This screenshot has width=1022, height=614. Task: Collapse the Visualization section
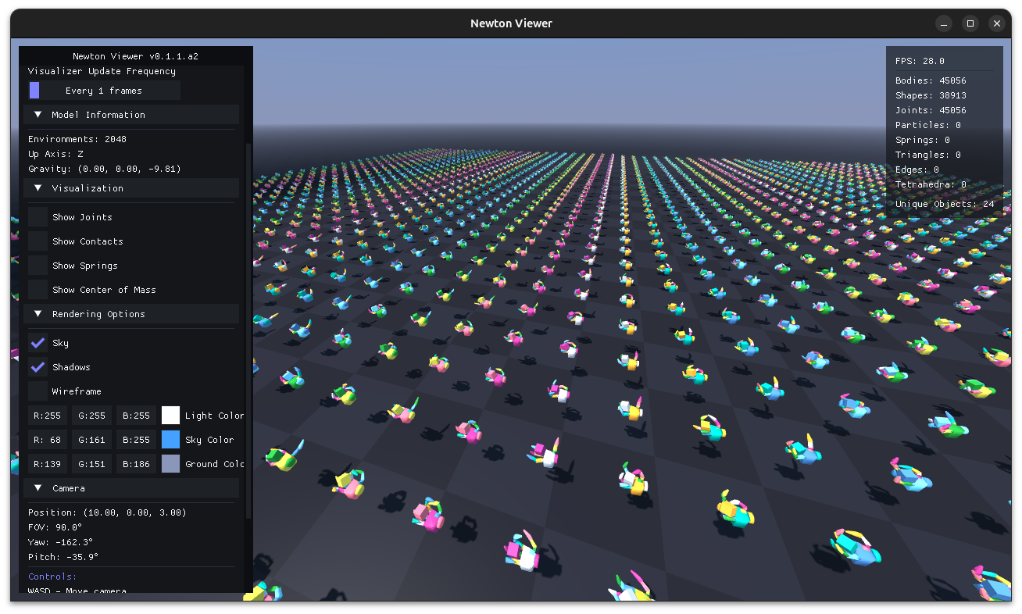click(38, 188)
